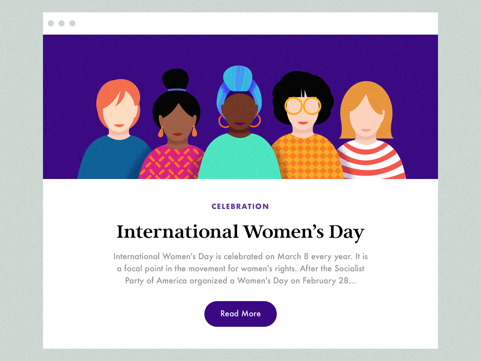
Task: Click the leftmost window control dot
Action: [51, 23]
